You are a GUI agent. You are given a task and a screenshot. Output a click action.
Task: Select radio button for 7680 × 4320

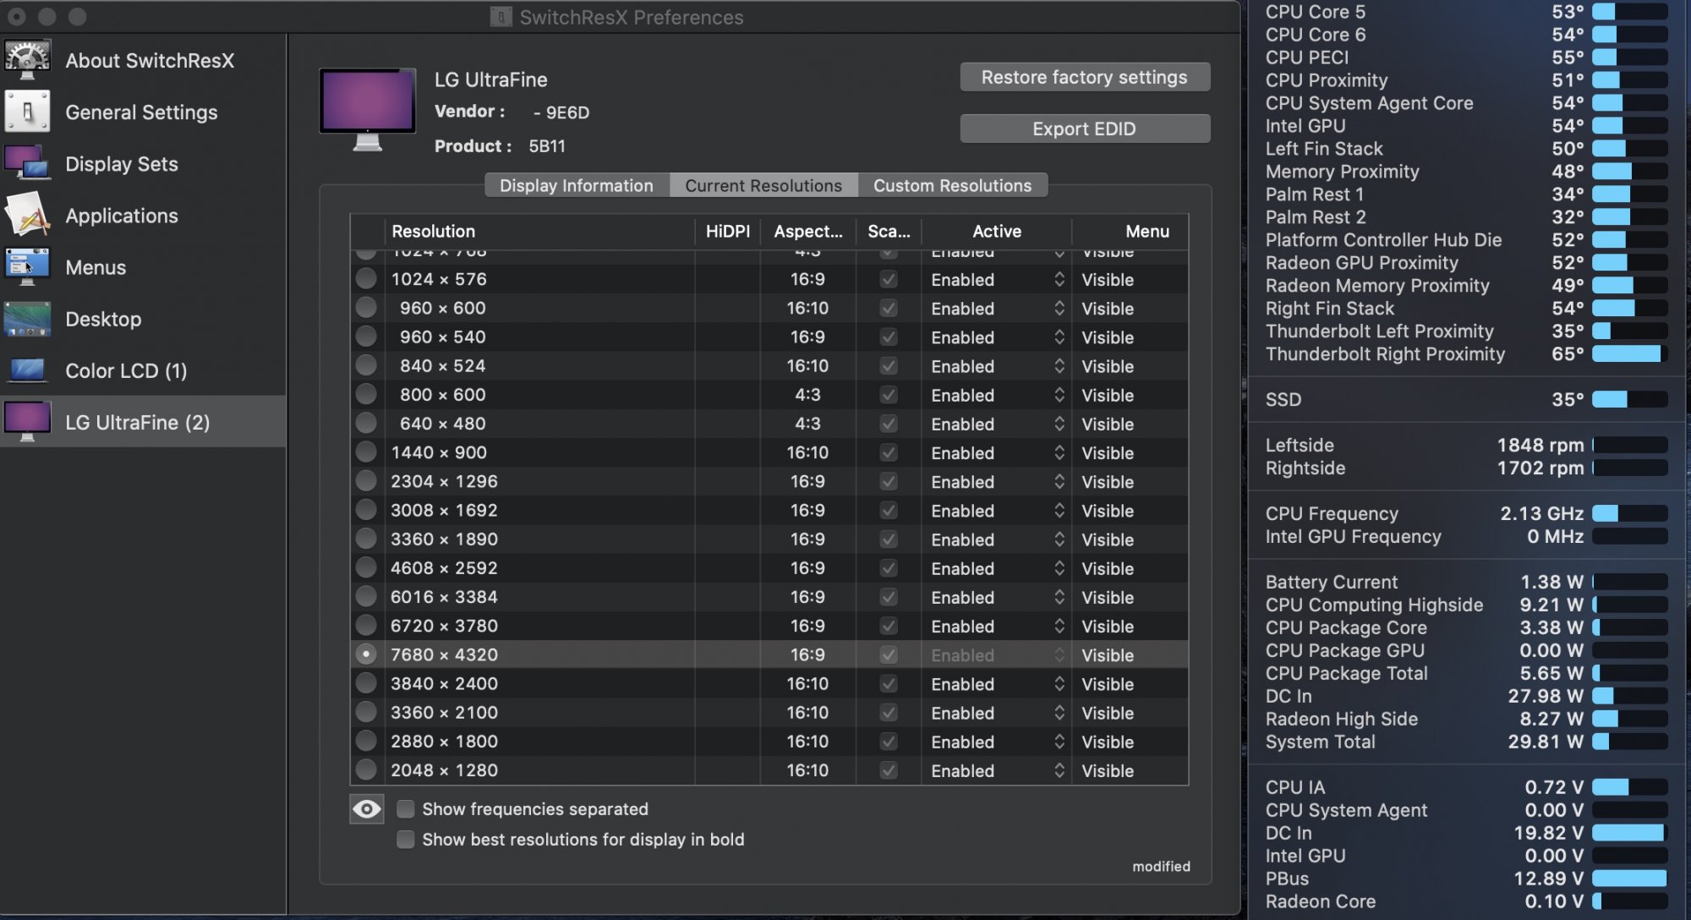366,654
